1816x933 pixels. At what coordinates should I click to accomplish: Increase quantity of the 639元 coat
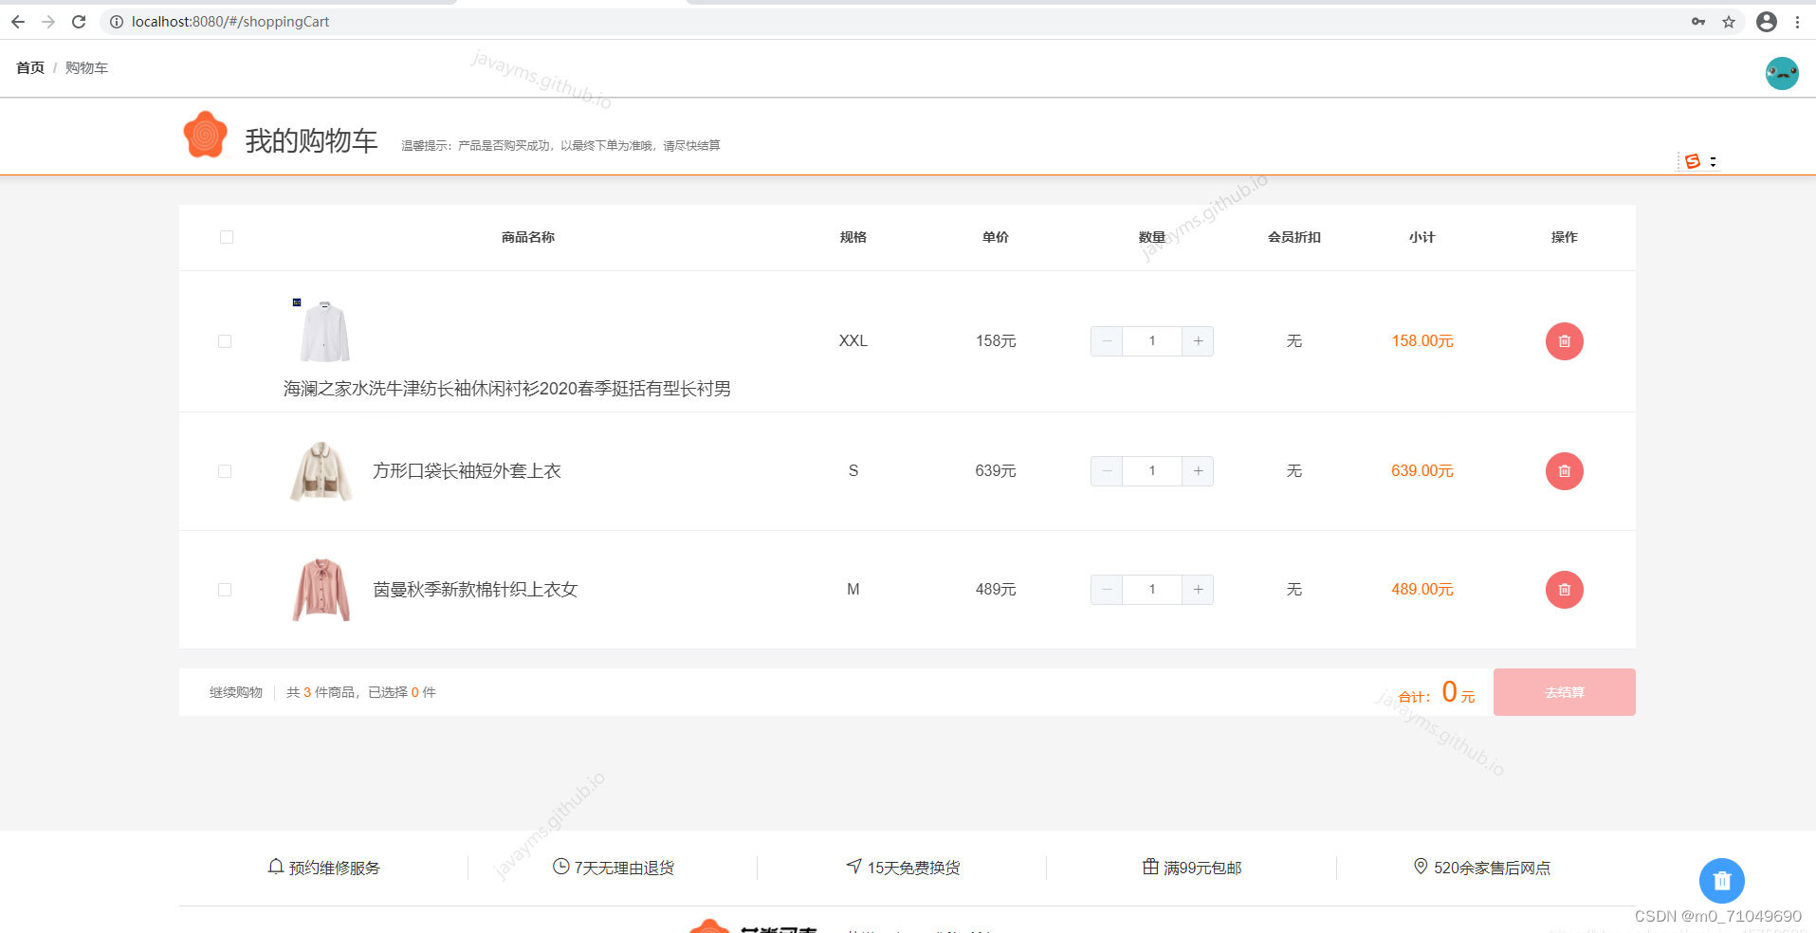(1198, 470)
